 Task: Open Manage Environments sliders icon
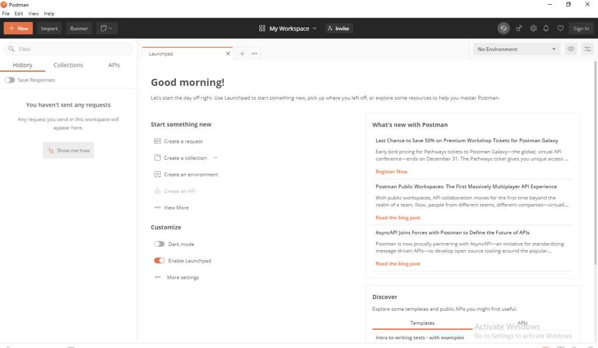[x=587, y=49]
